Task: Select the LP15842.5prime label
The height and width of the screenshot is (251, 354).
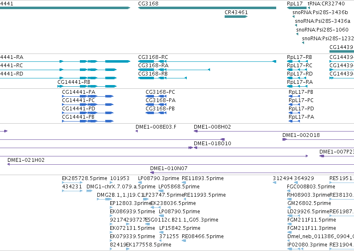Action: point(180,228)
